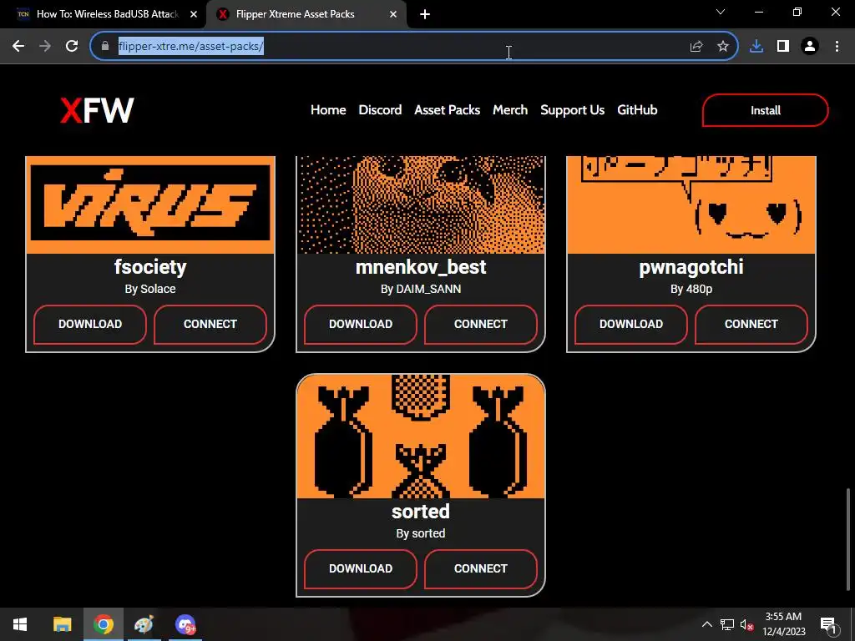Viewport: 855px width, 641px height.
Task: Download the fsociety asset pack
Action: click(90, 325)
